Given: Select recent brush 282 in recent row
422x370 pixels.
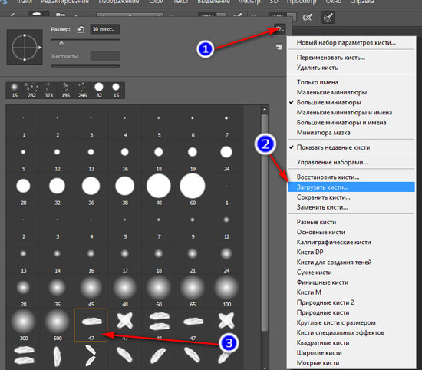Looking at the screenshot, I should point(31,91).
